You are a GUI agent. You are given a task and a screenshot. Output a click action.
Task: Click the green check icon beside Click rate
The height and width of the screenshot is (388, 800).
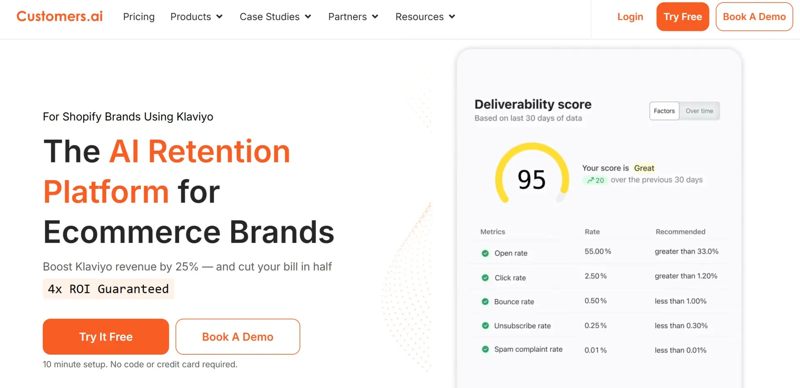[485, 278]
